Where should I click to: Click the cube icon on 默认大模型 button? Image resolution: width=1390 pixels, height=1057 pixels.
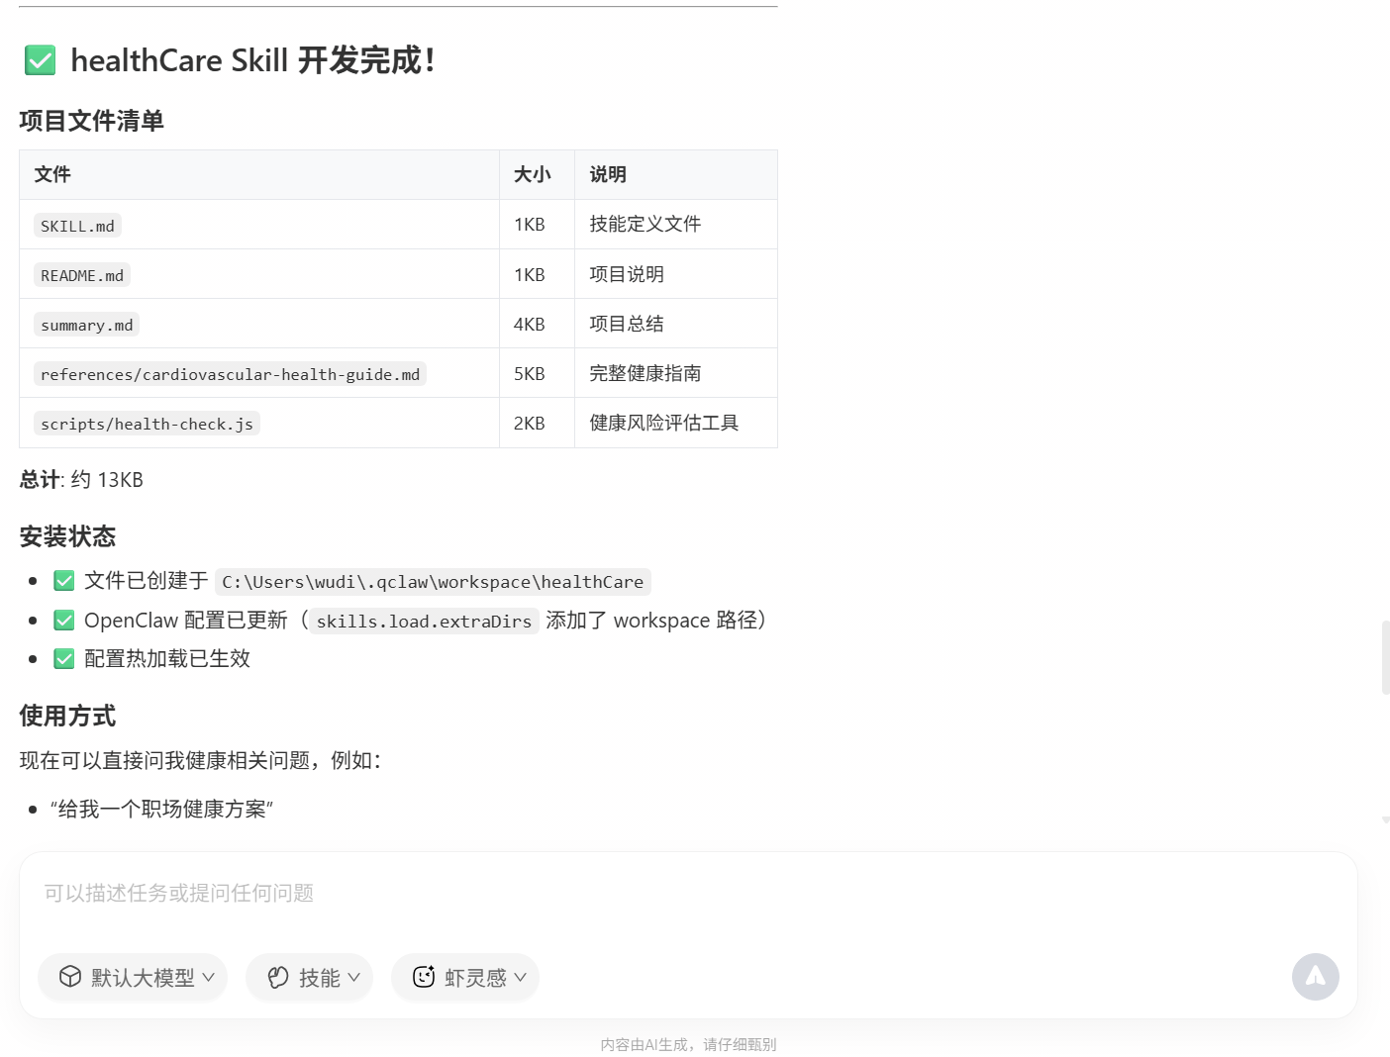(x=69, y=977)
